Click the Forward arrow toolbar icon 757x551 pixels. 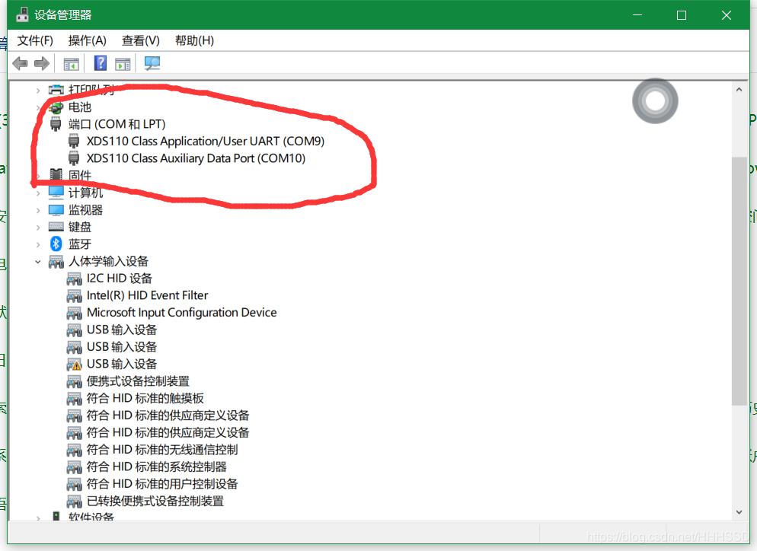[x=42, y=63]
